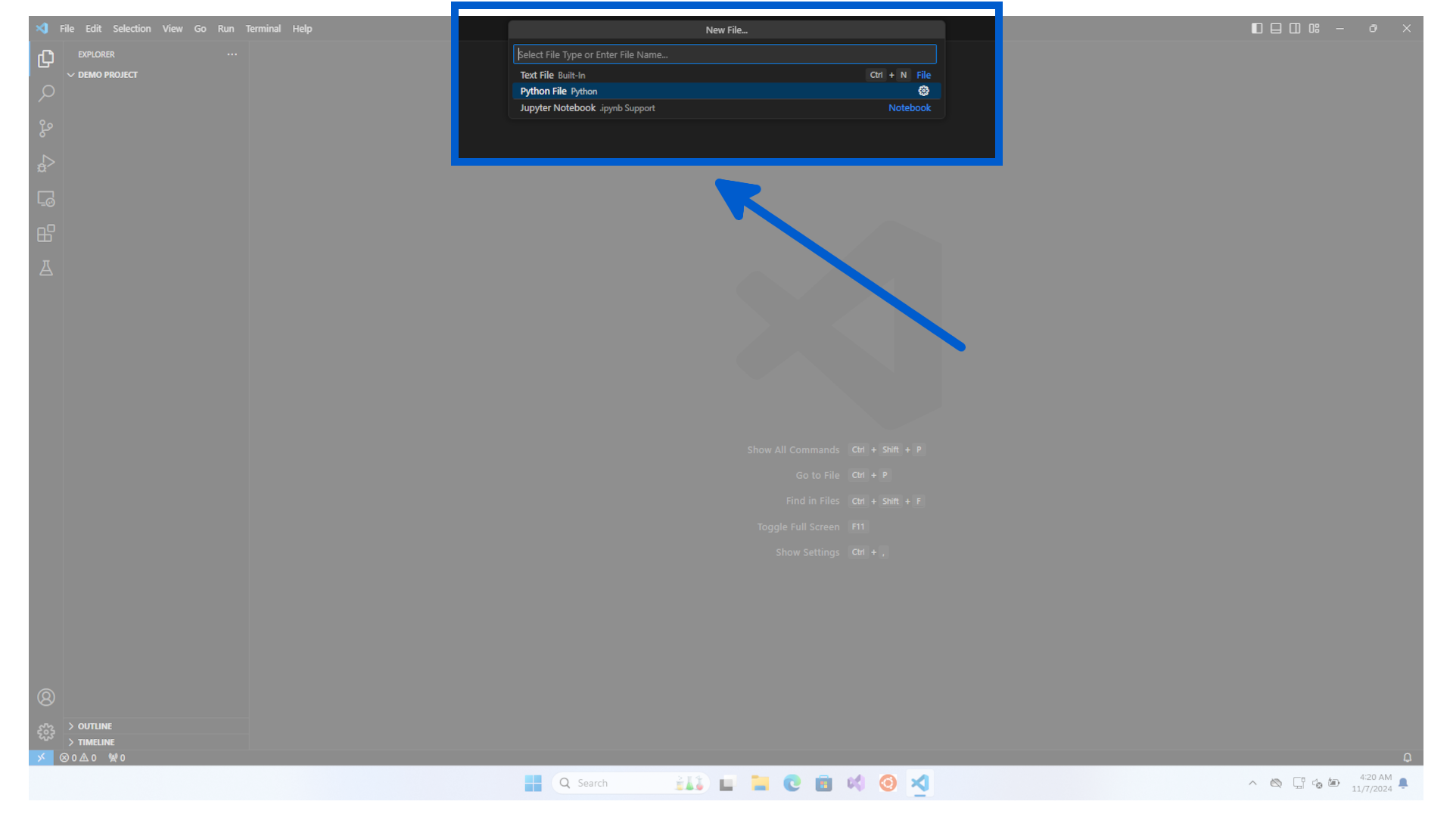Click the Notebook link beside Jupyter Notebook

coord(909,107)
